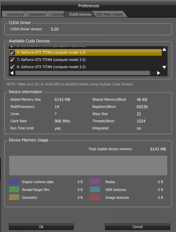Click the Warp Size value 32
The height and width of the screenshot is (232, 176).
pos(139,114)
